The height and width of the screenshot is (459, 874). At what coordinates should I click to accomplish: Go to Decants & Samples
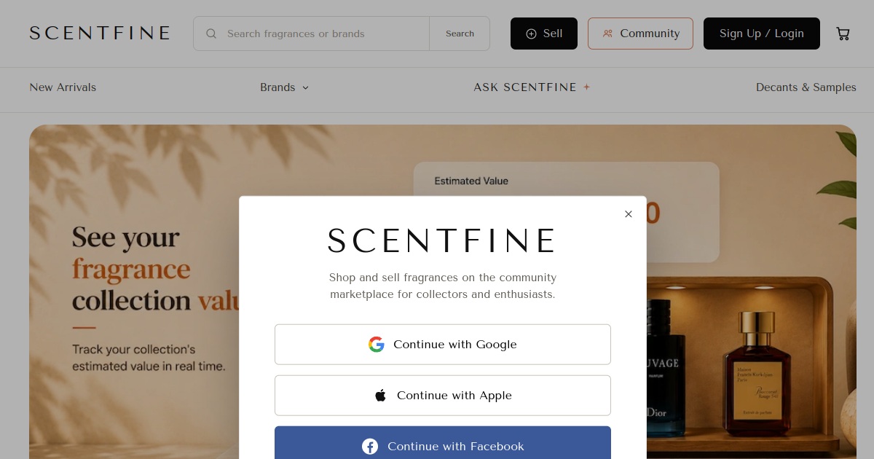click(x=806, y=87)
